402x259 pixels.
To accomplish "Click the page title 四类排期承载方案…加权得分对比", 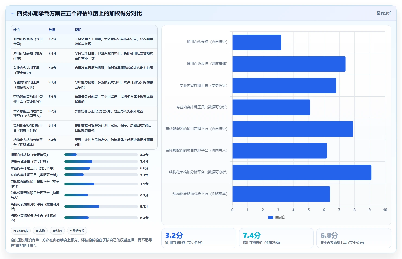I will point(79,14).
